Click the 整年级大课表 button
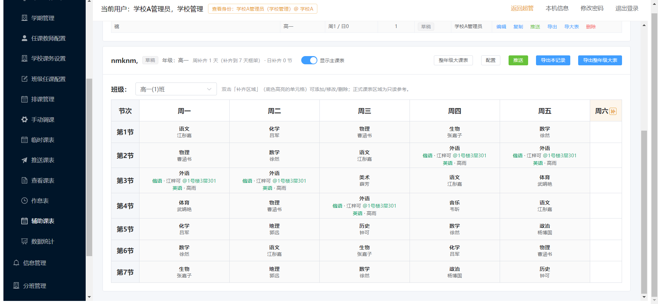Screen dimensions: 658x304 click(x=453, y=60)
